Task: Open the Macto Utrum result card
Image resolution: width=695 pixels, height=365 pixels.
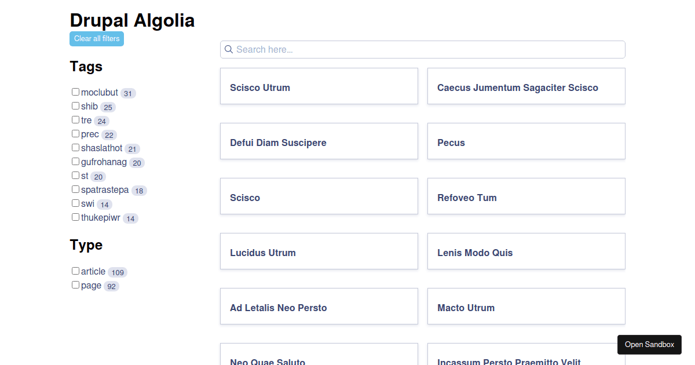Action: [x=526, y=306]
